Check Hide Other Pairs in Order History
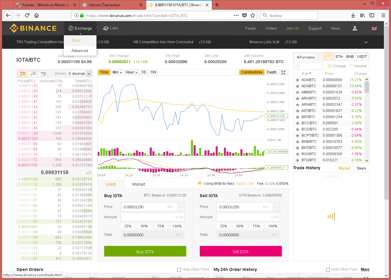This screenshot has height=280, width=391. (328, 269)
